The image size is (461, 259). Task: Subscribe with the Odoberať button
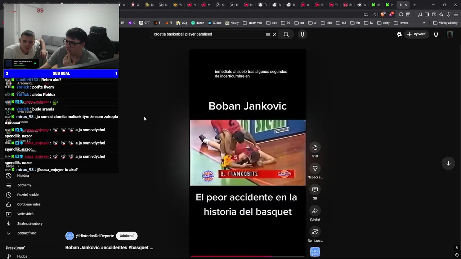[x=127, y=236]
